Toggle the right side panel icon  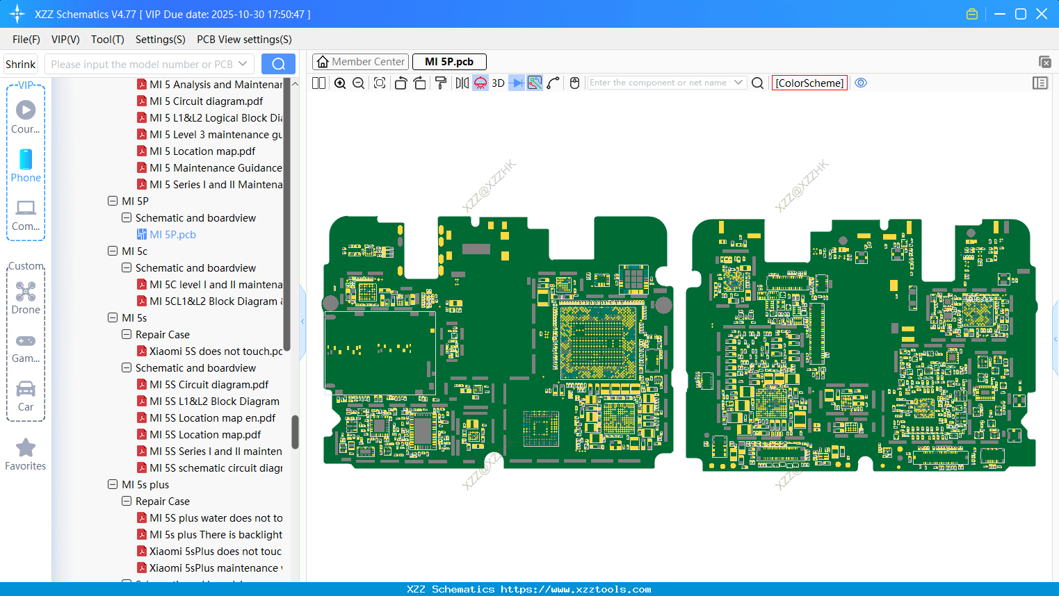coord(1040,83)
